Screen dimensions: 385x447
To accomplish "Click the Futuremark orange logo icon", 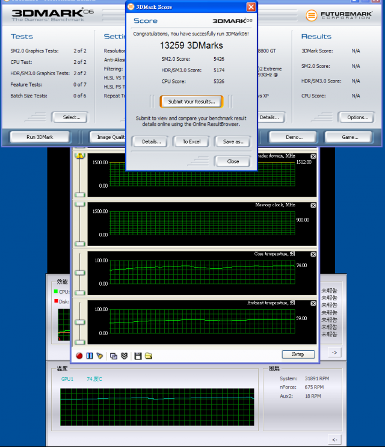I will pos(311,16).
